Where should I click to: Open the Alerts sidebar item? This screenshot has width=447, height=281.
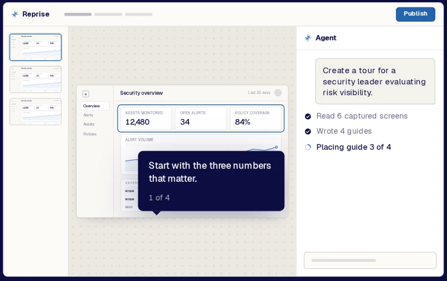(88, 115)
